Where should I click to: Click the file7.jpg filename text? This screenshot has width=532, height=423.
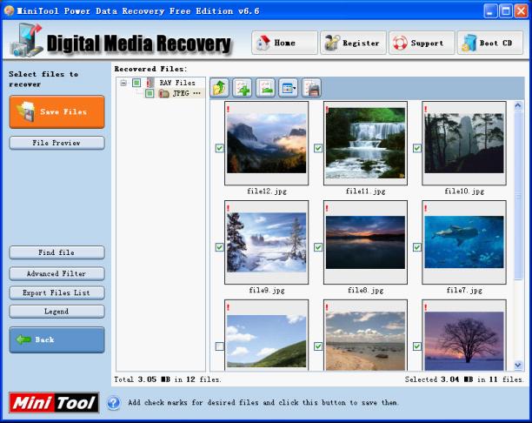click(x=464, y=291)
